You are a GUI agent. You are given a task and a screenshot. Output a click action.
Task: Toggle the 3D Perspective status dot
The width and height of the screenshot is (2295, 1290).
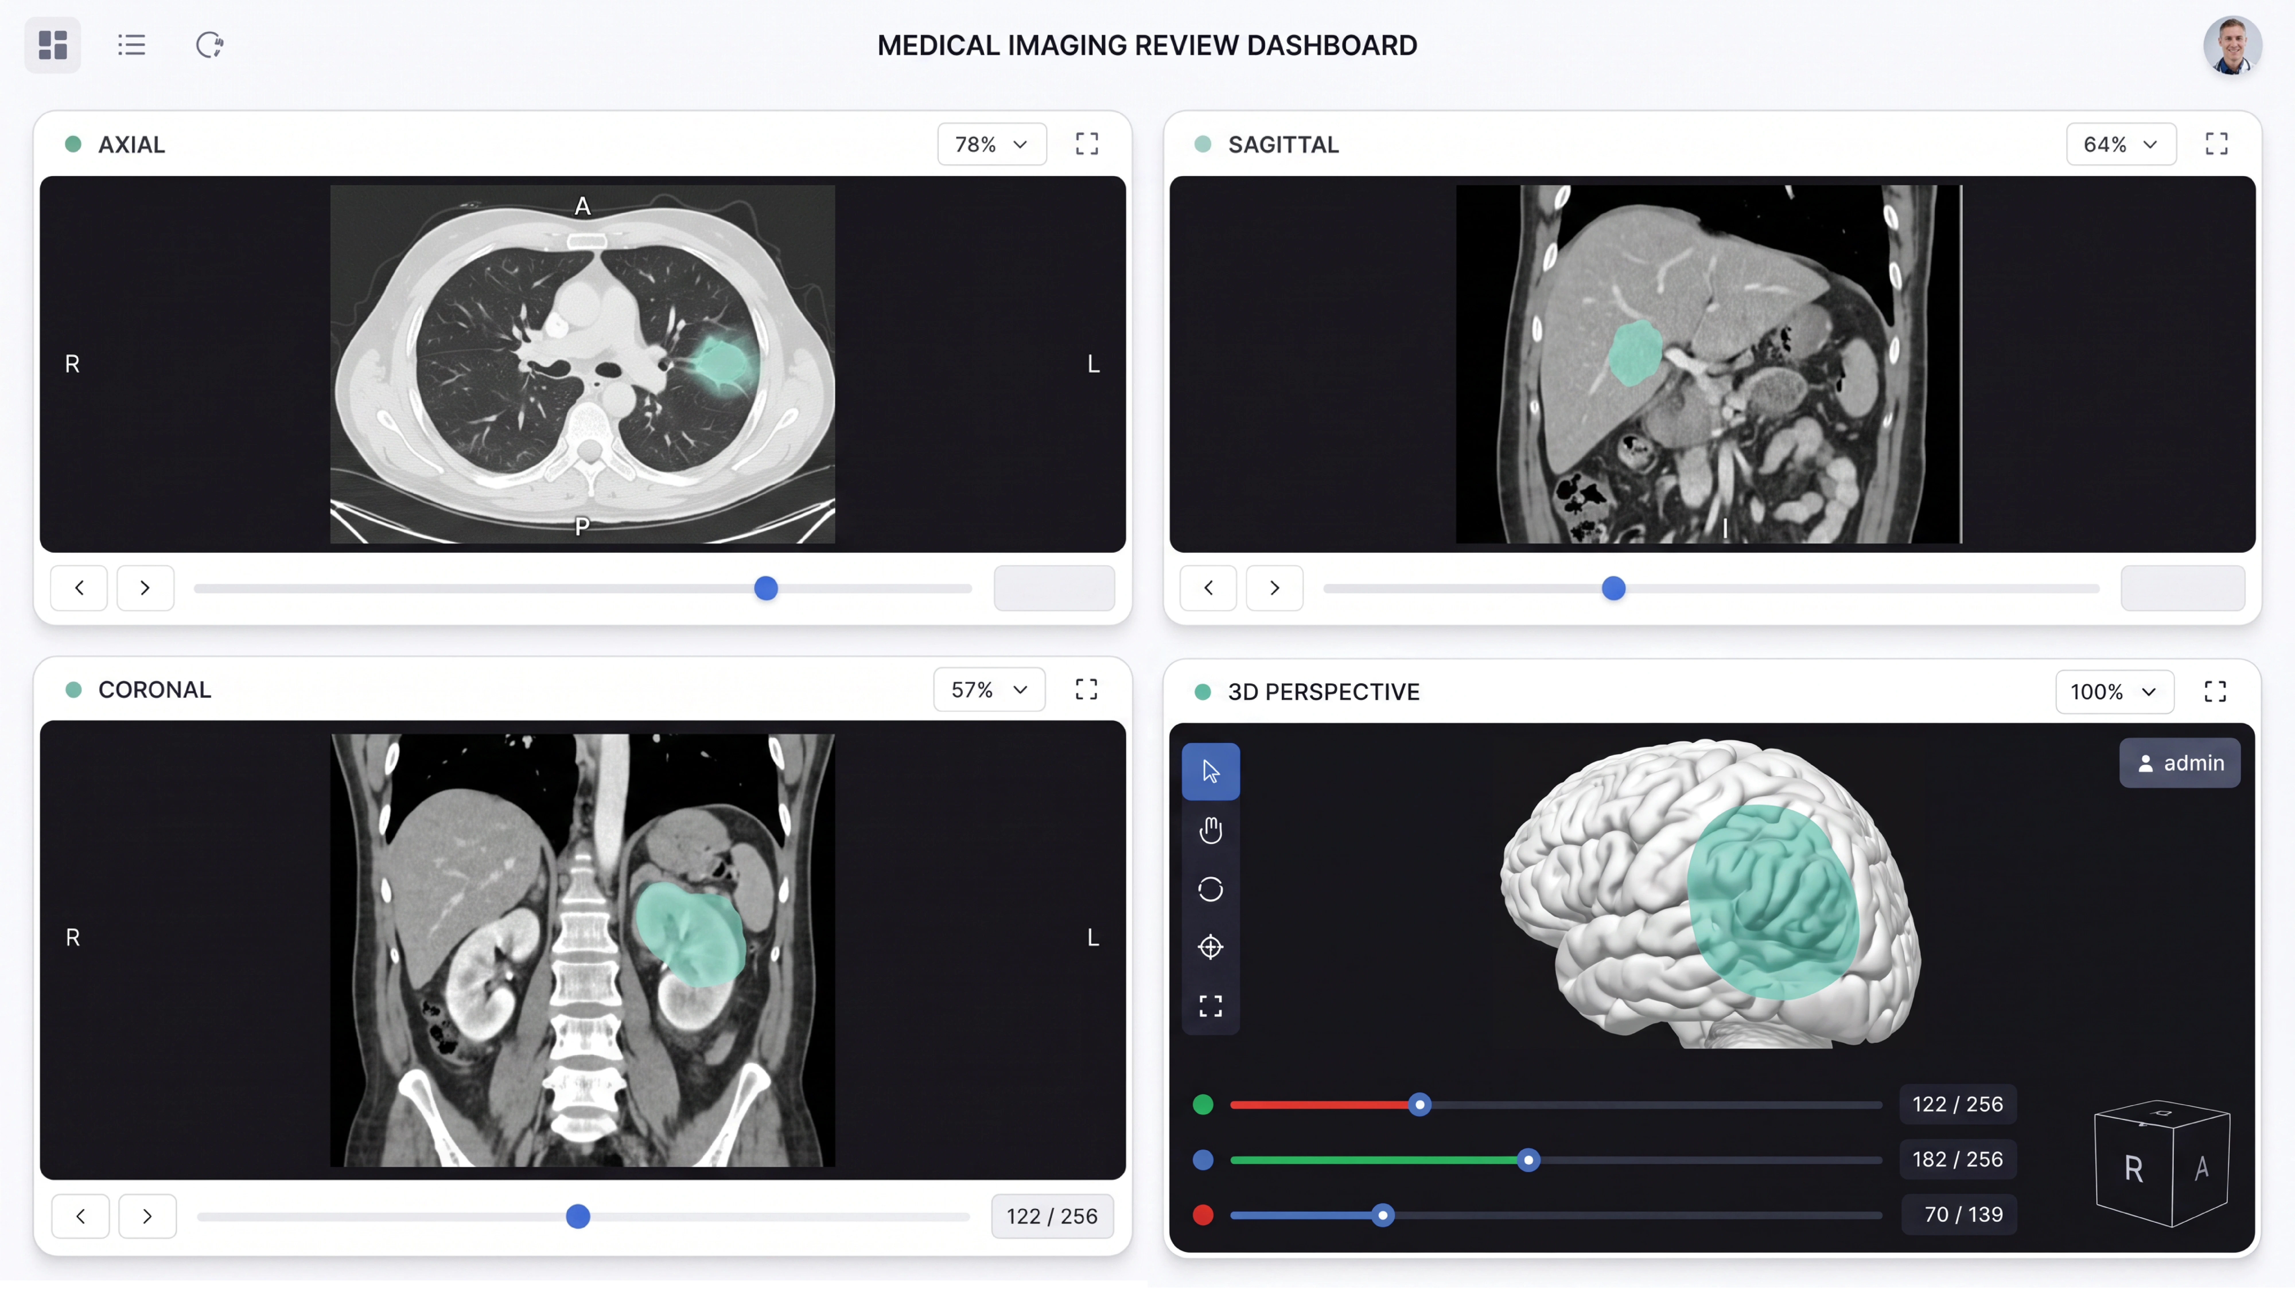coord(1203,692)
